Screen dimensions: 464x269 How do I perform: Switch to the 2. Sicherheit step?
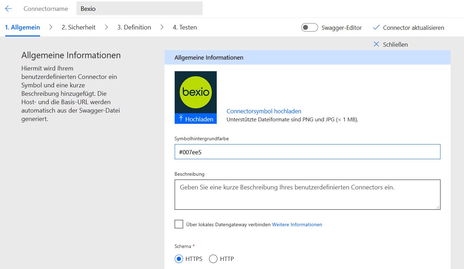point(79,27)
